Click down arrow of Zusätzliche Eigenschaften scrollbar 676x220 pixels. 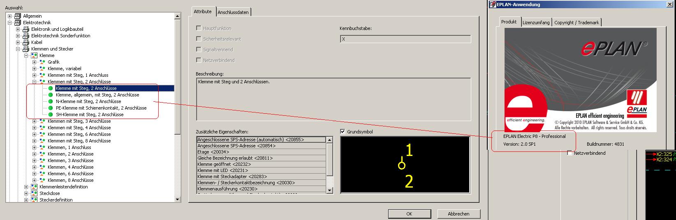point(329,190)
